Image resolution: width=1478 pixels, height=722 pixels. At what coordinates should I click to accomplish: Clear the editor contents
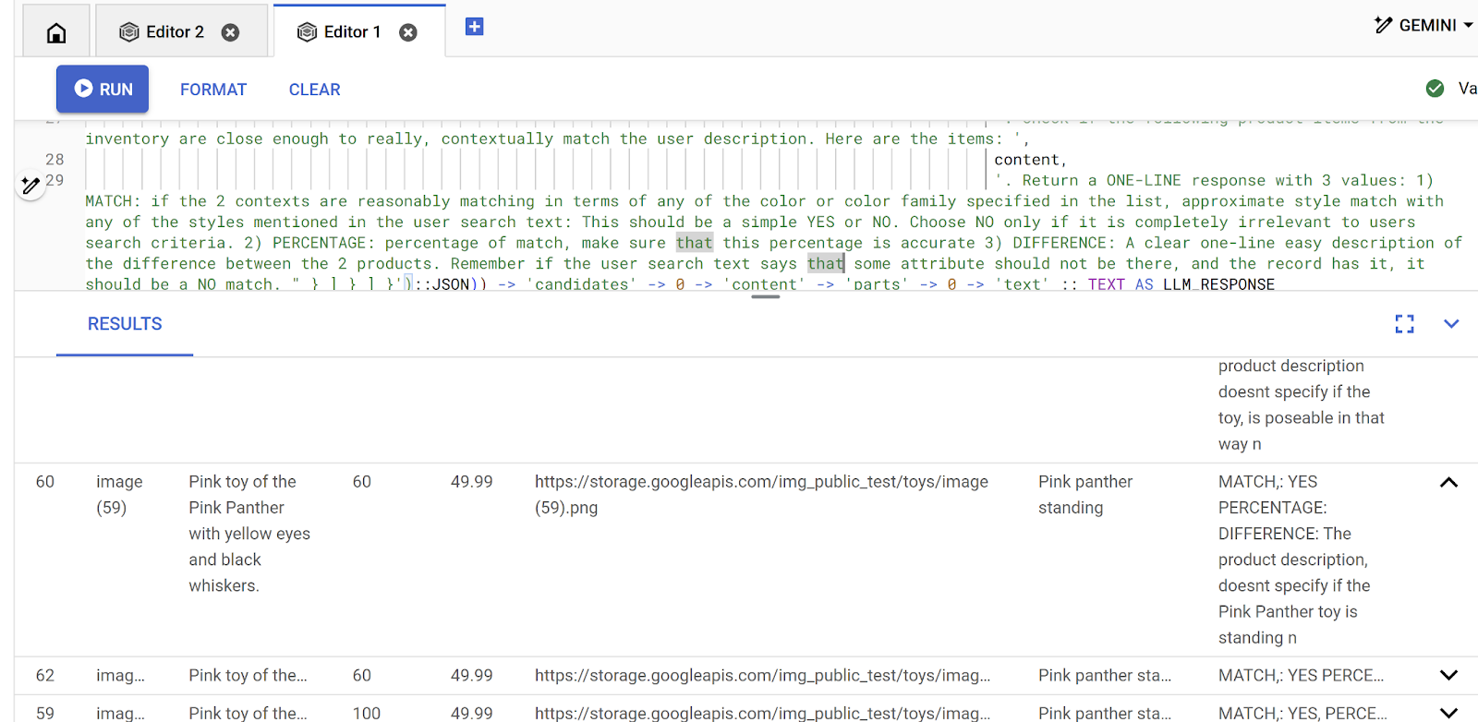point(314,90)
